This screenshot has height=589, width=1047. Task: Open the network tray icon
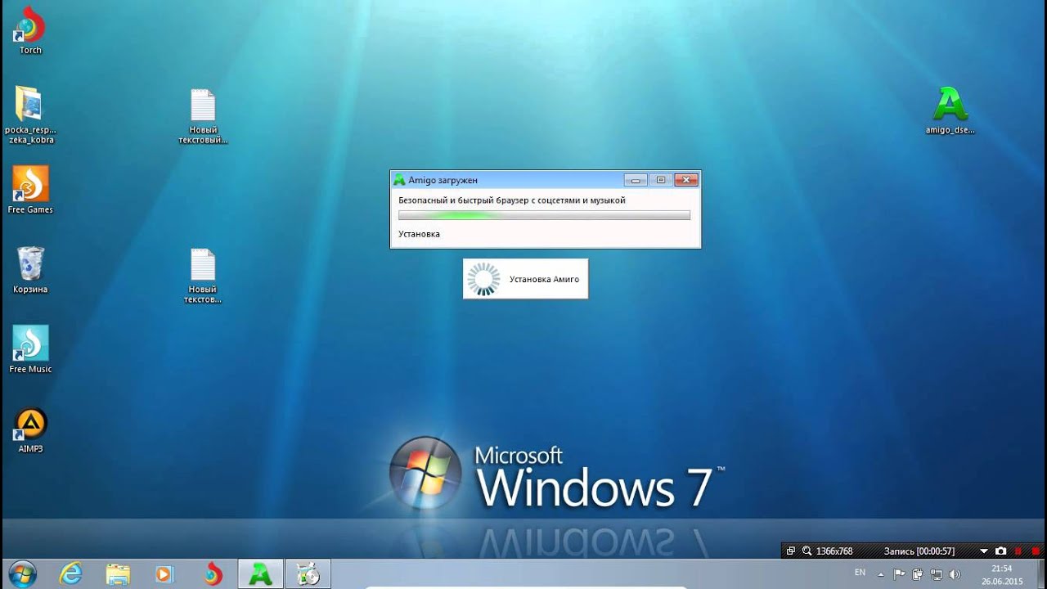936,574
